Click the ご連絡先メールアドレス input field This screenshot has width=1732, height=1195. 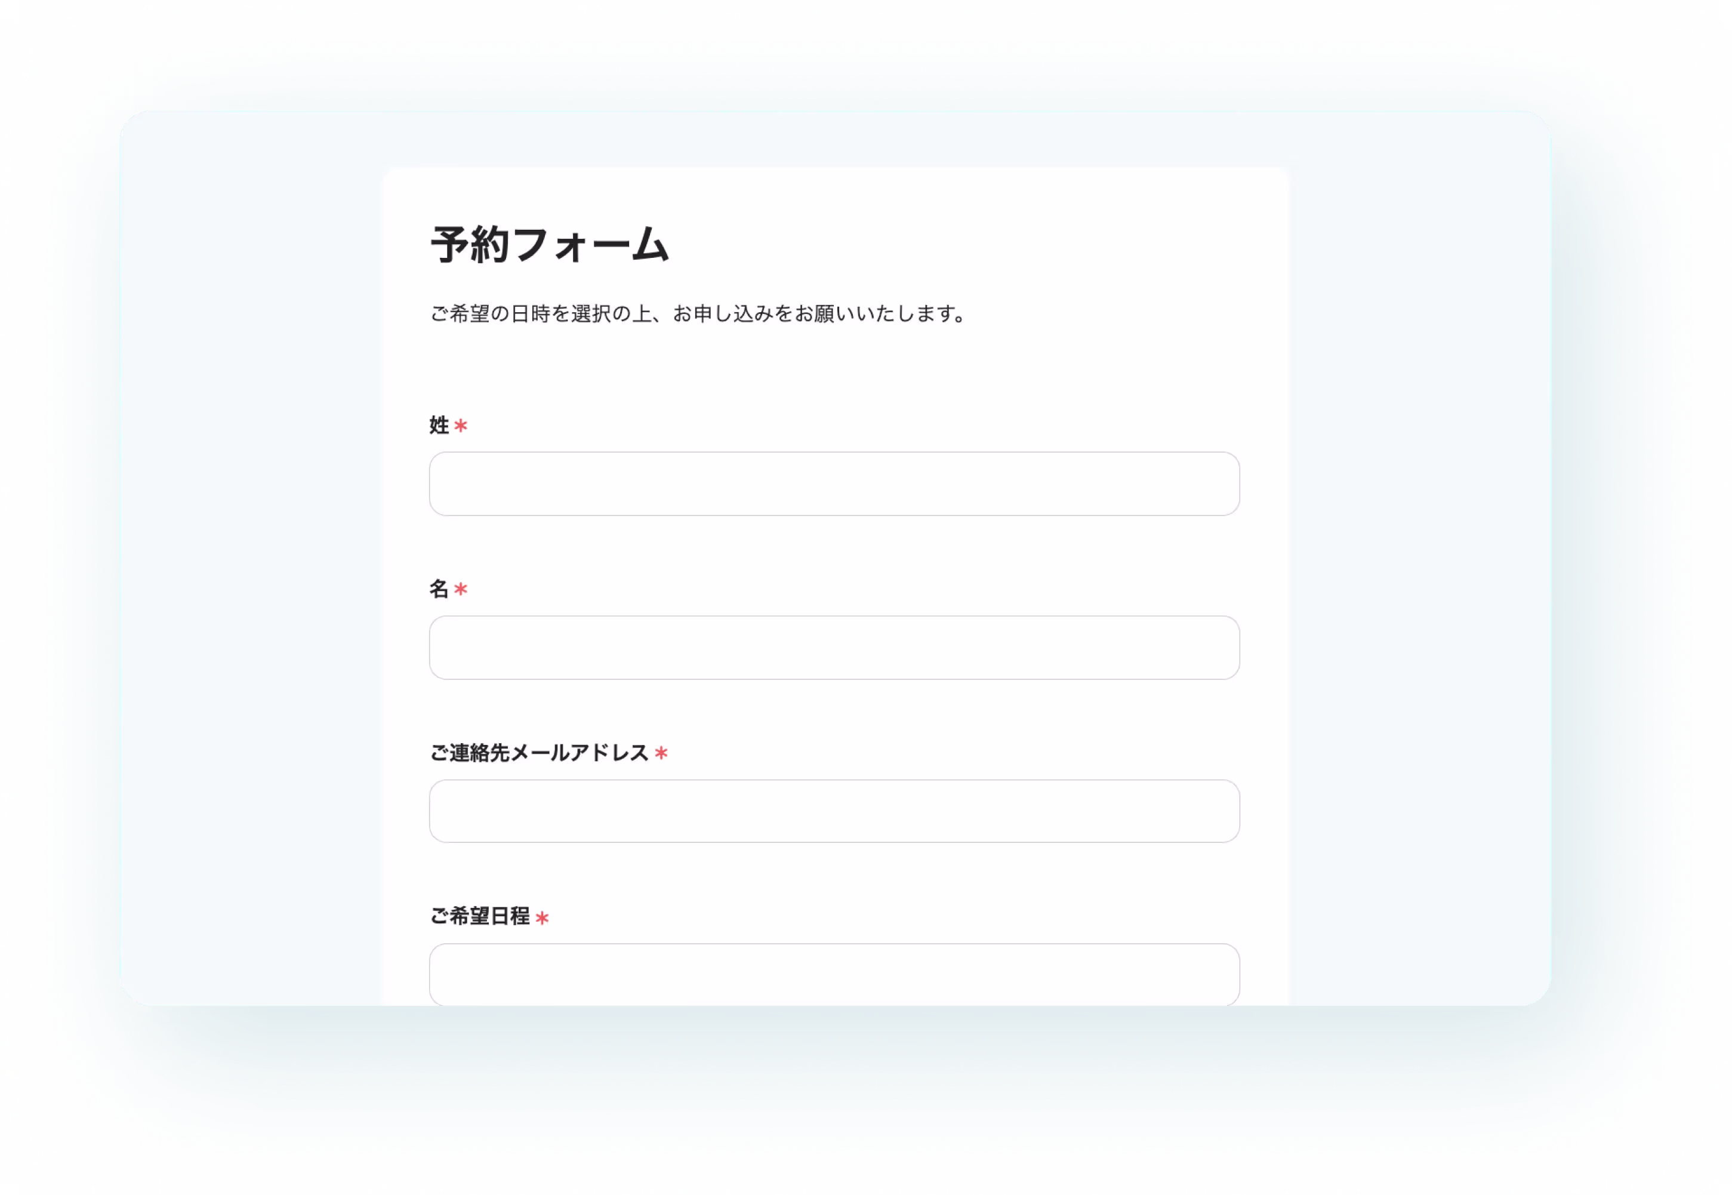834,812
